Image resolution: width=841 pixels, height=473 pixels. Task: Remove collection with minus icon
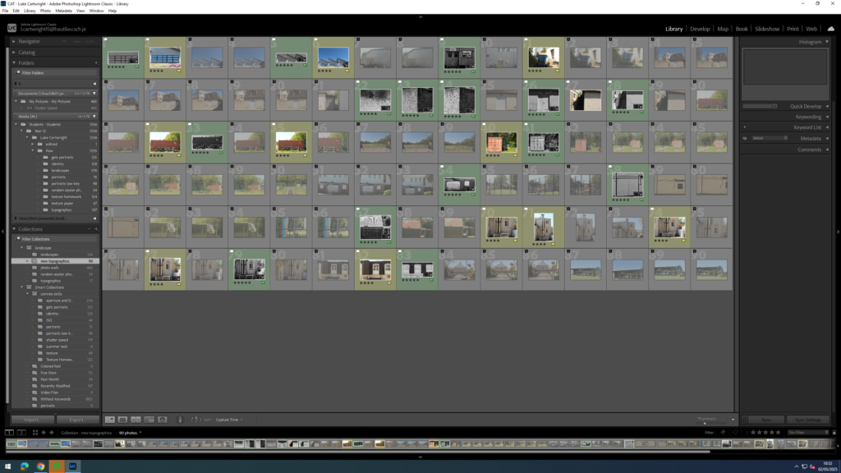[x=89, y=229]
